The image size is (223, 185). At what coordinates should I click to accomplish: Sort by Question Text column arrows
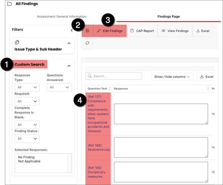[x=110, y=89]
